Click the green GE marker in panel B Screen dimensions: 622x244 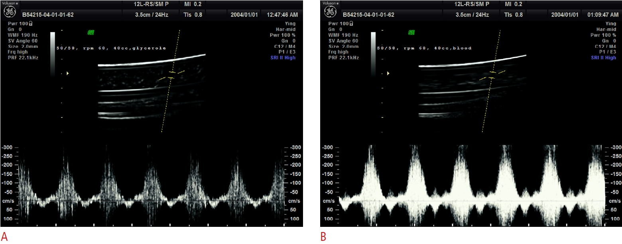point(411,33)
